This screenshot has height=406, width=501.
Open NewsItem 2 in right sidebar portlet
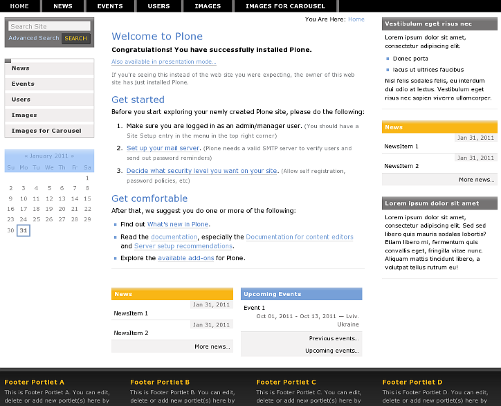click(x=401, y=166)
